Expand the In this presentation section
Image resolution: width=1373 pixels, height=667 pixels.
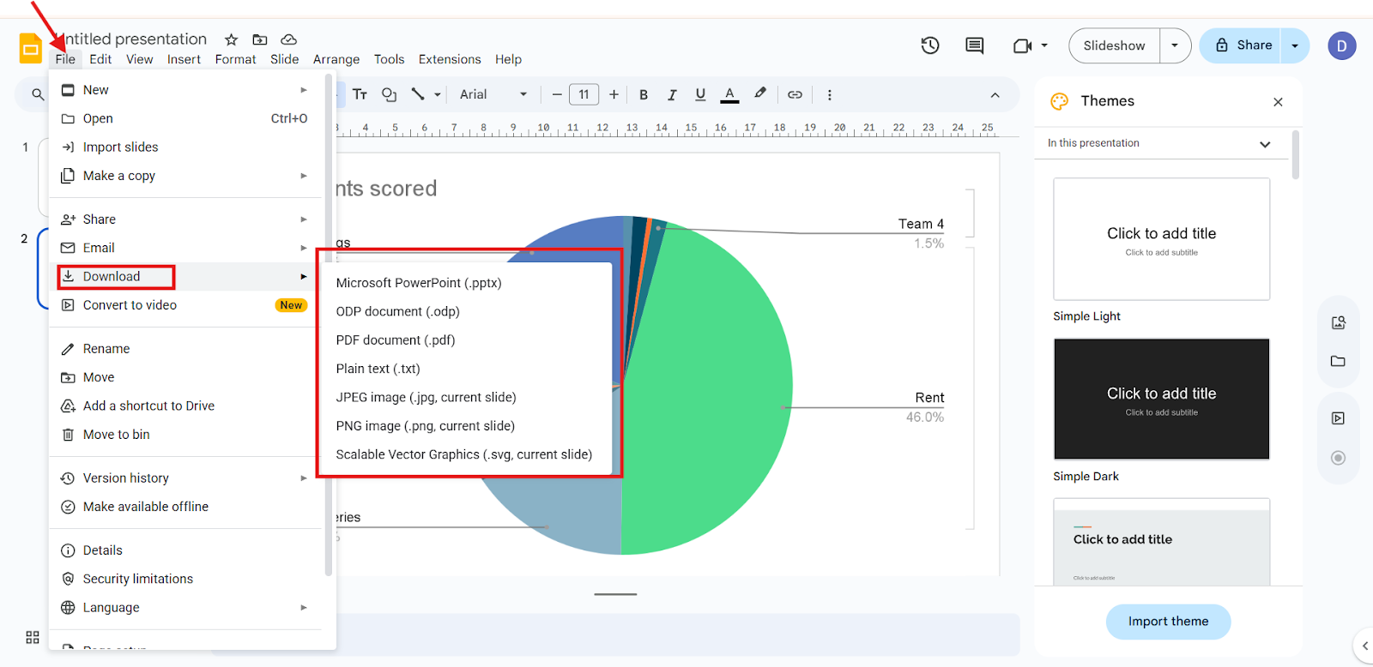(1265, 144)
